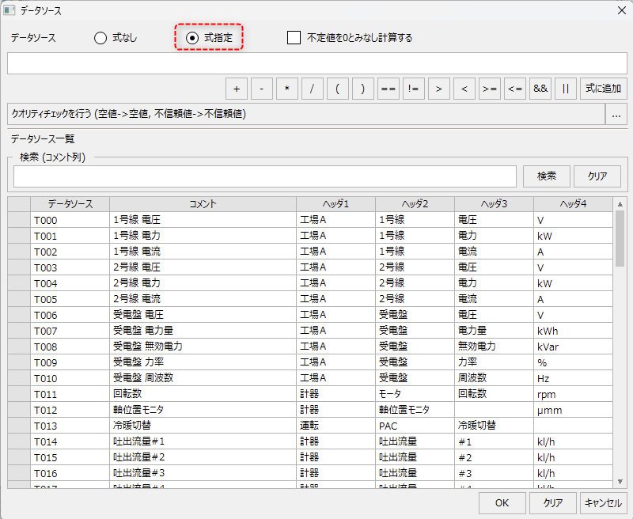Enable 不定値を0とみなし計算する checkbox
Screen dimensions: 633x519
(294, 38)
